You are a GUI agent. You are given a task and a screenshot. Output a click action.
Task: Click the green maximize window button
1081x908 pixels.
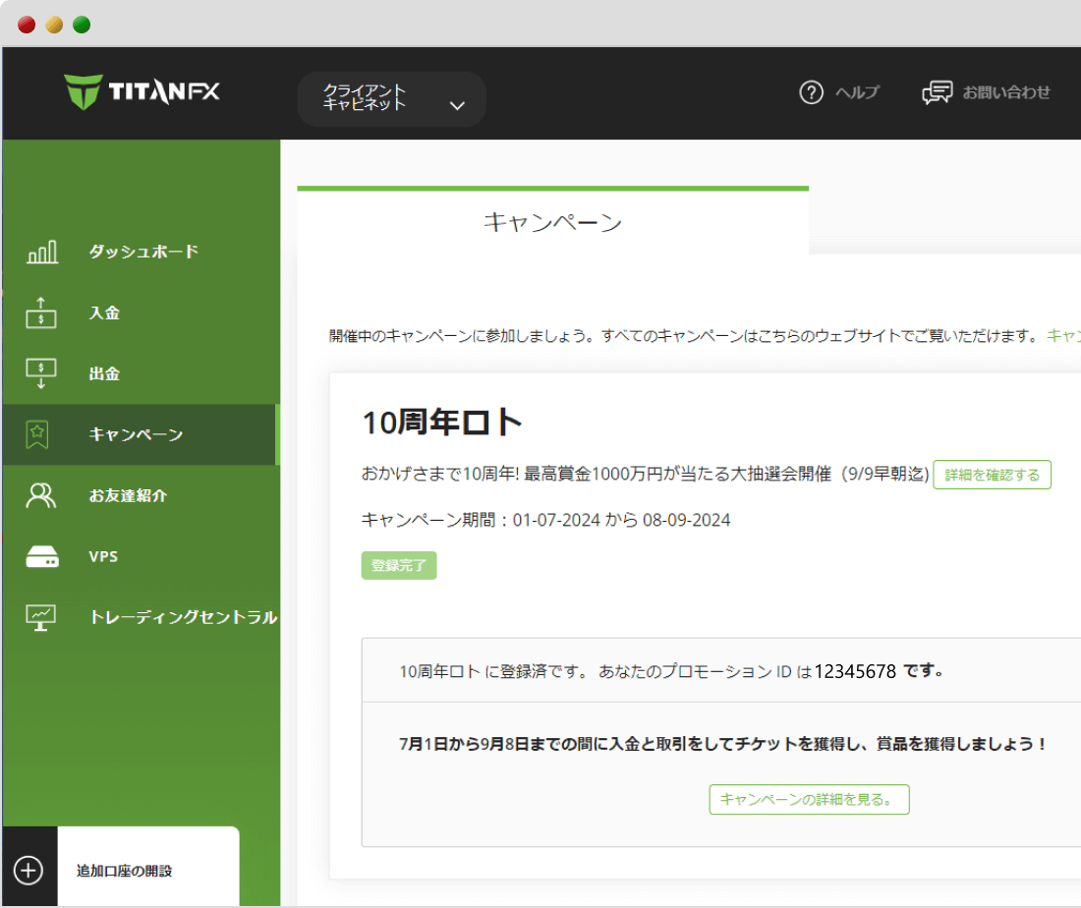click(82, 25)
